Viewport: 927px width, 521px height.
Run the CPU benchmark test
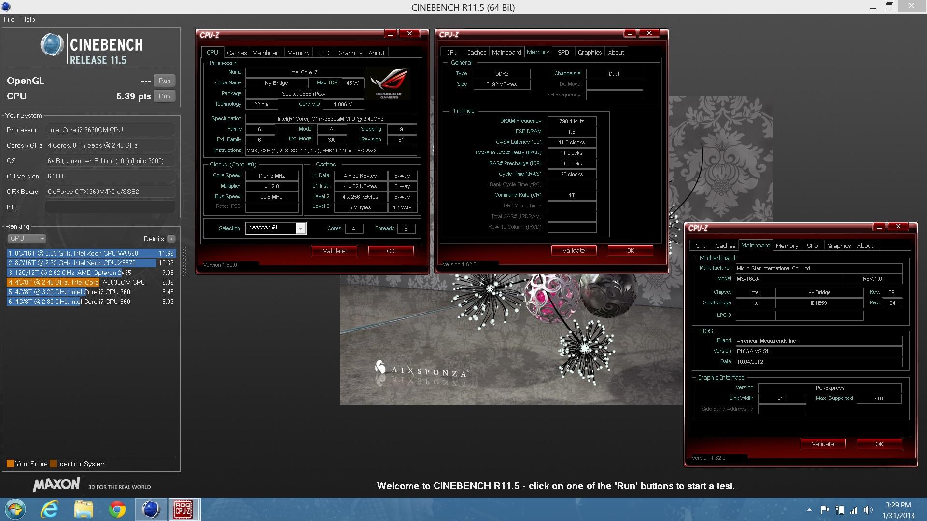coord(164,96)
